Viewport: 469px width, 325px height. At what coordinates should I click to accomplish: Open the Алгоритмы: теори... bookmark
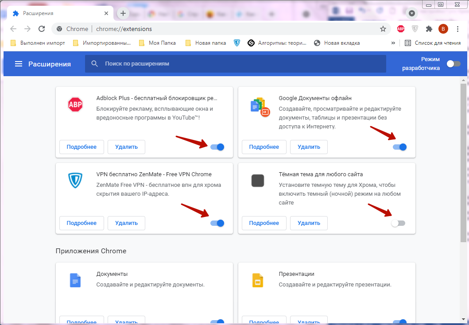277,43
